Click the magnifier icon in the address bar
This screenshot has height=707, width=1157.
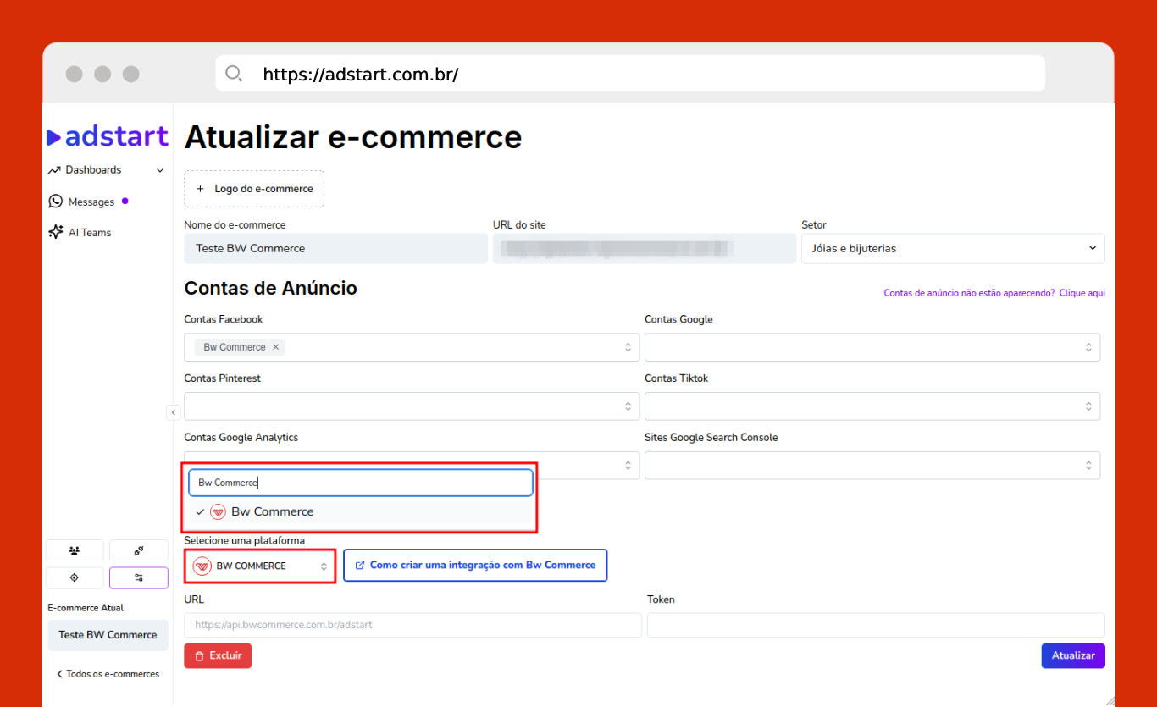click(234, 74)
